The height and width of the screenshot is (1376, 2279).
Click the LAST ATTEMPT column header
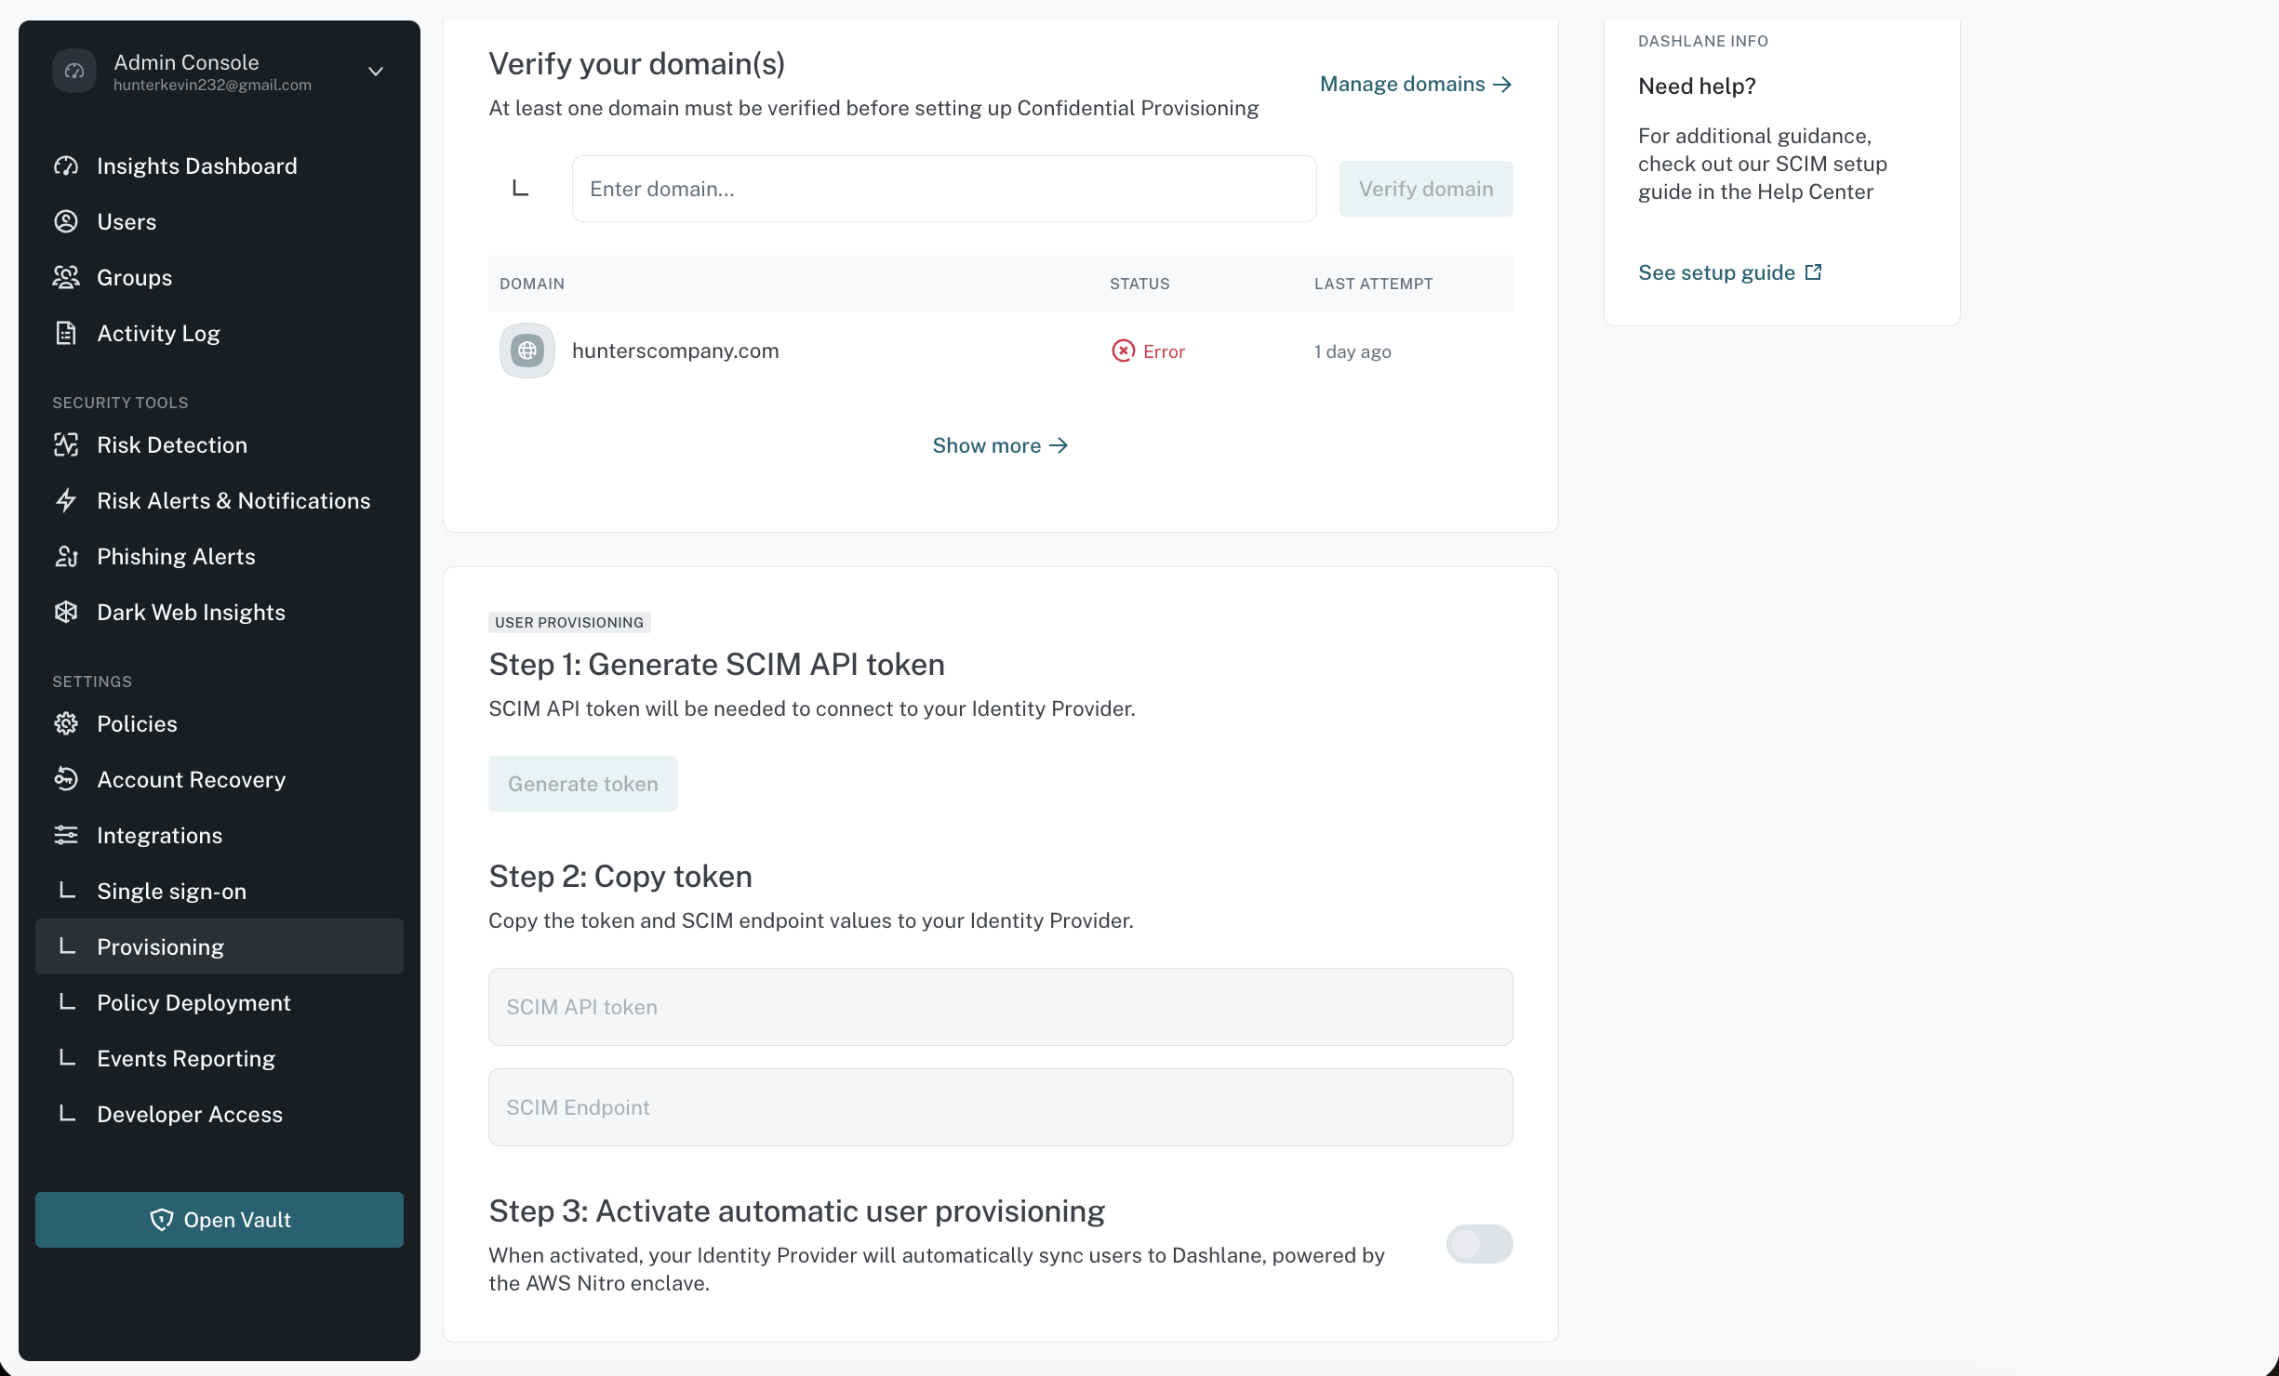click(1374, 284)
